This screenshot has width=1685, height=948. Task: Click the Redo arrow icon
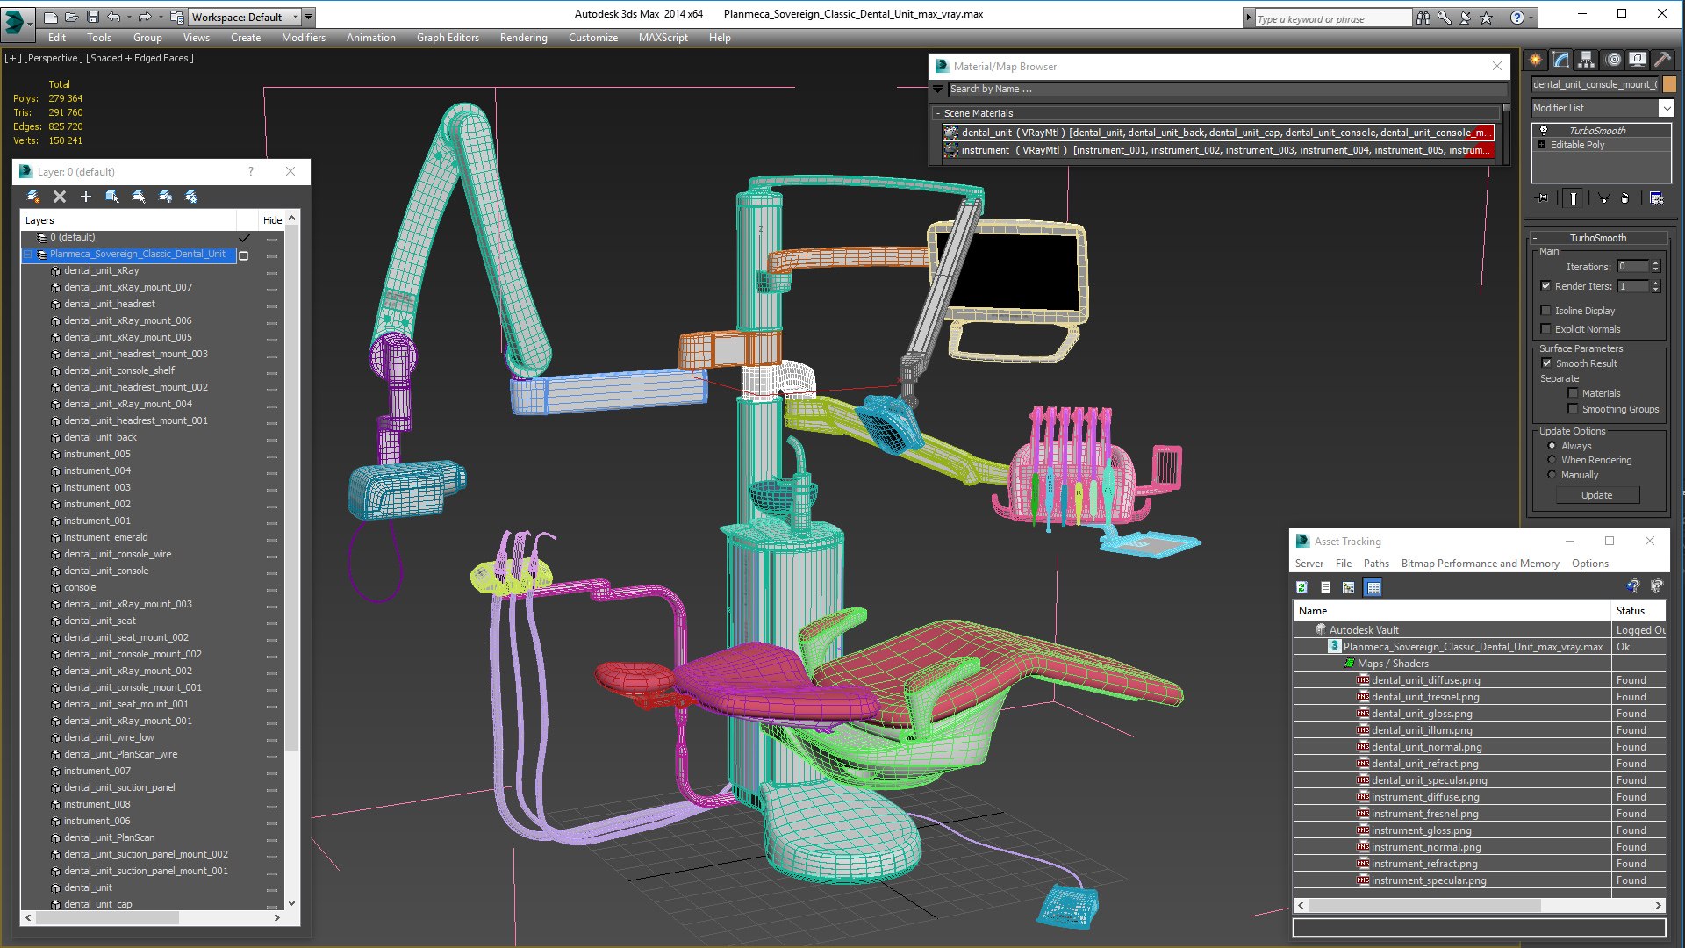coord(145,17)
